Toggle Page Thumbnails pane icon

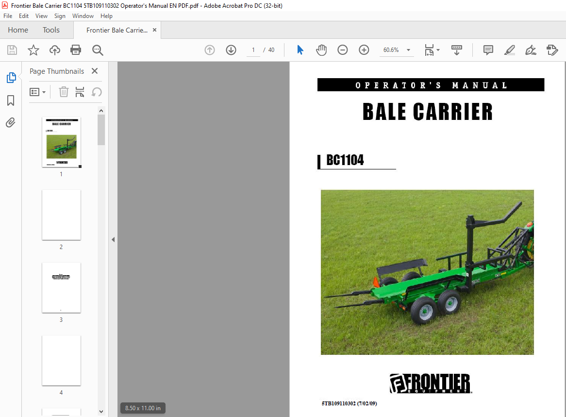coord(11,78)
